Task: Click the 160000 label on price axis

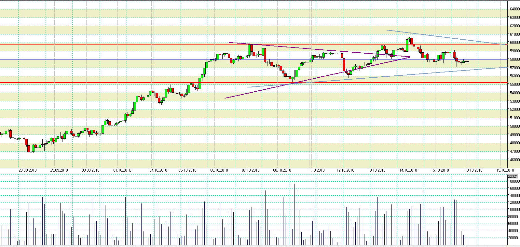Action: pyautogui.click(x=514, y=43)
